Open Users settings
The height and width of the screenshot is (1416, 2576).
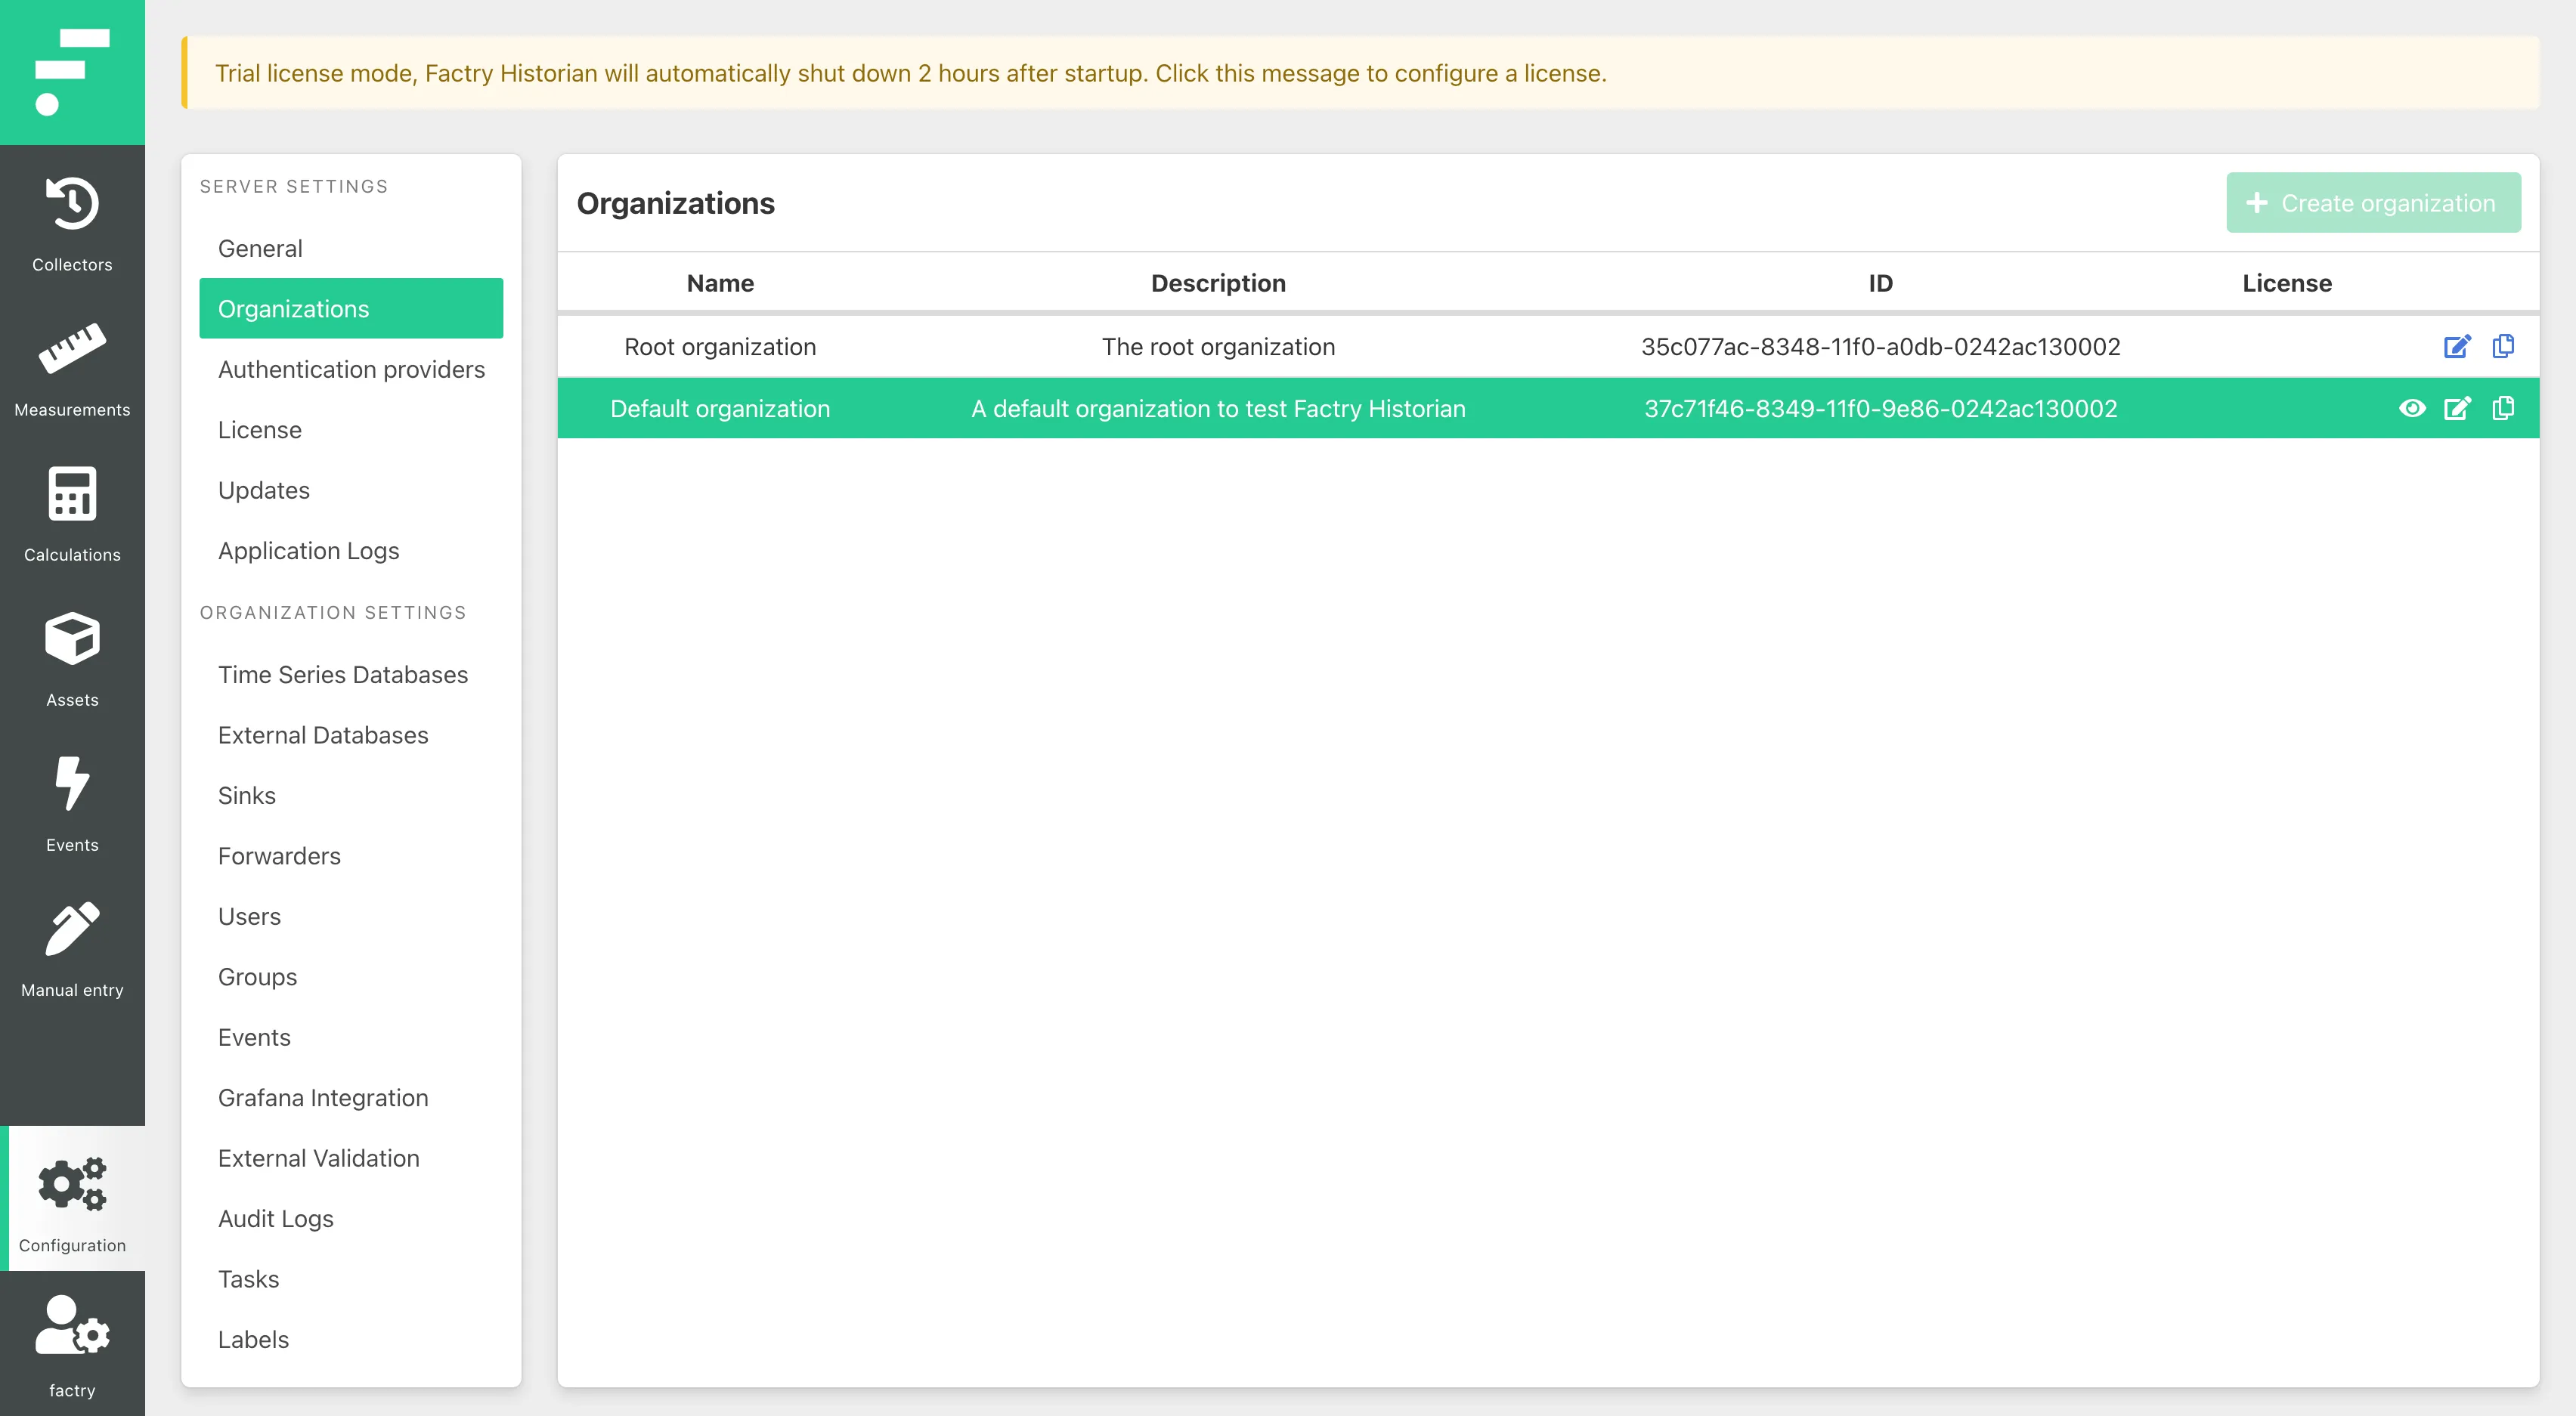tap(351, 916)
